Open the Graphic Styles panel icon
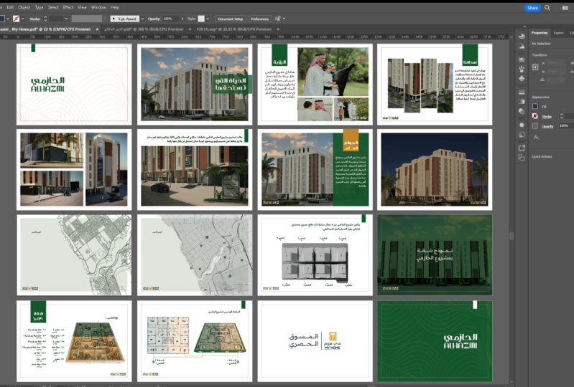Screen dimensions: 574x387 [x=522, y=134]
